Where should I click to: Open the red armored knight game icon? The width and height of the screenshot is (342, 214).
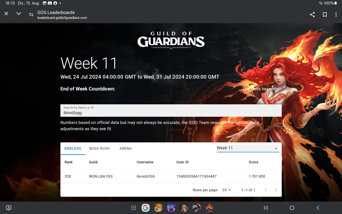pos(209,208)
